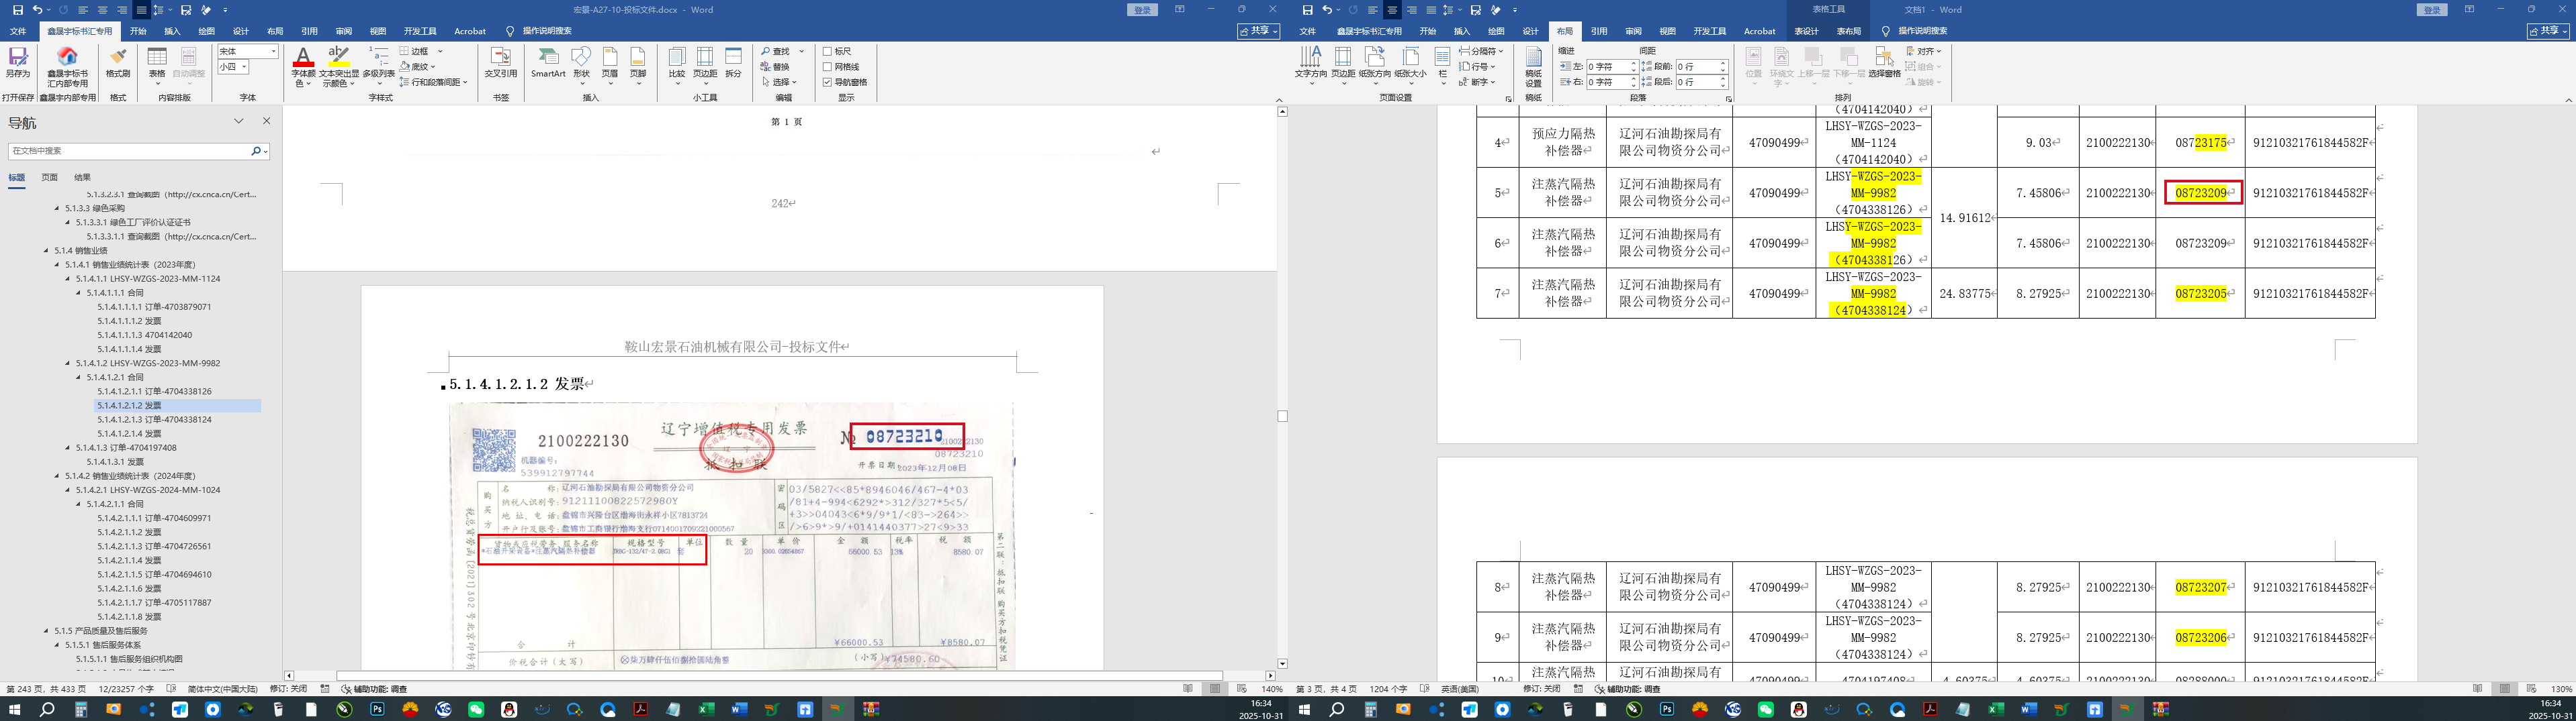
Task: Open the 表设计 tab in right window
Action: [1806, 31]
